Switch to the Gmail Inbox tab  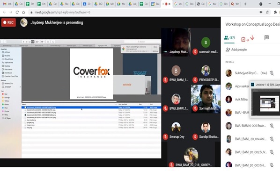[7, 4]
